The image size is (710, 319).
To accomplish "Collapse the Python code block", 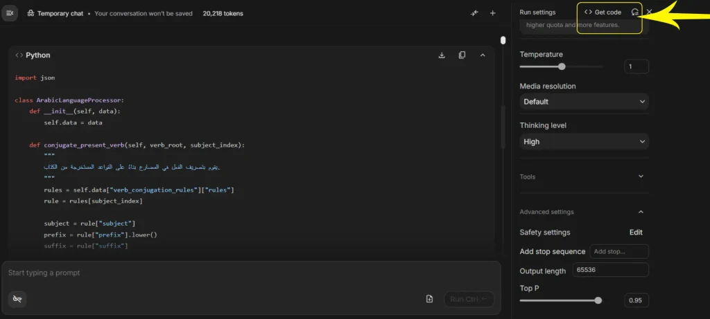I will coord(483,55).
